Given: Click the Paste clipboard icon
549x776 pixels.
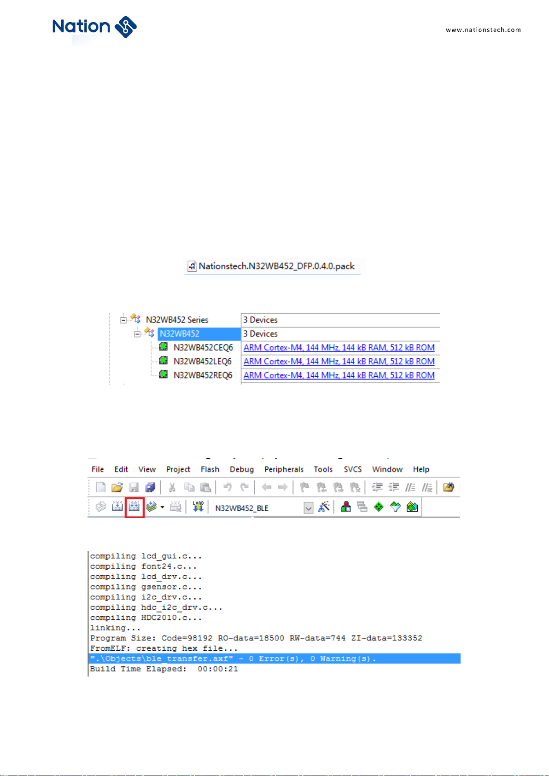Looking at the screenshot, I should [x=205, y=487].
